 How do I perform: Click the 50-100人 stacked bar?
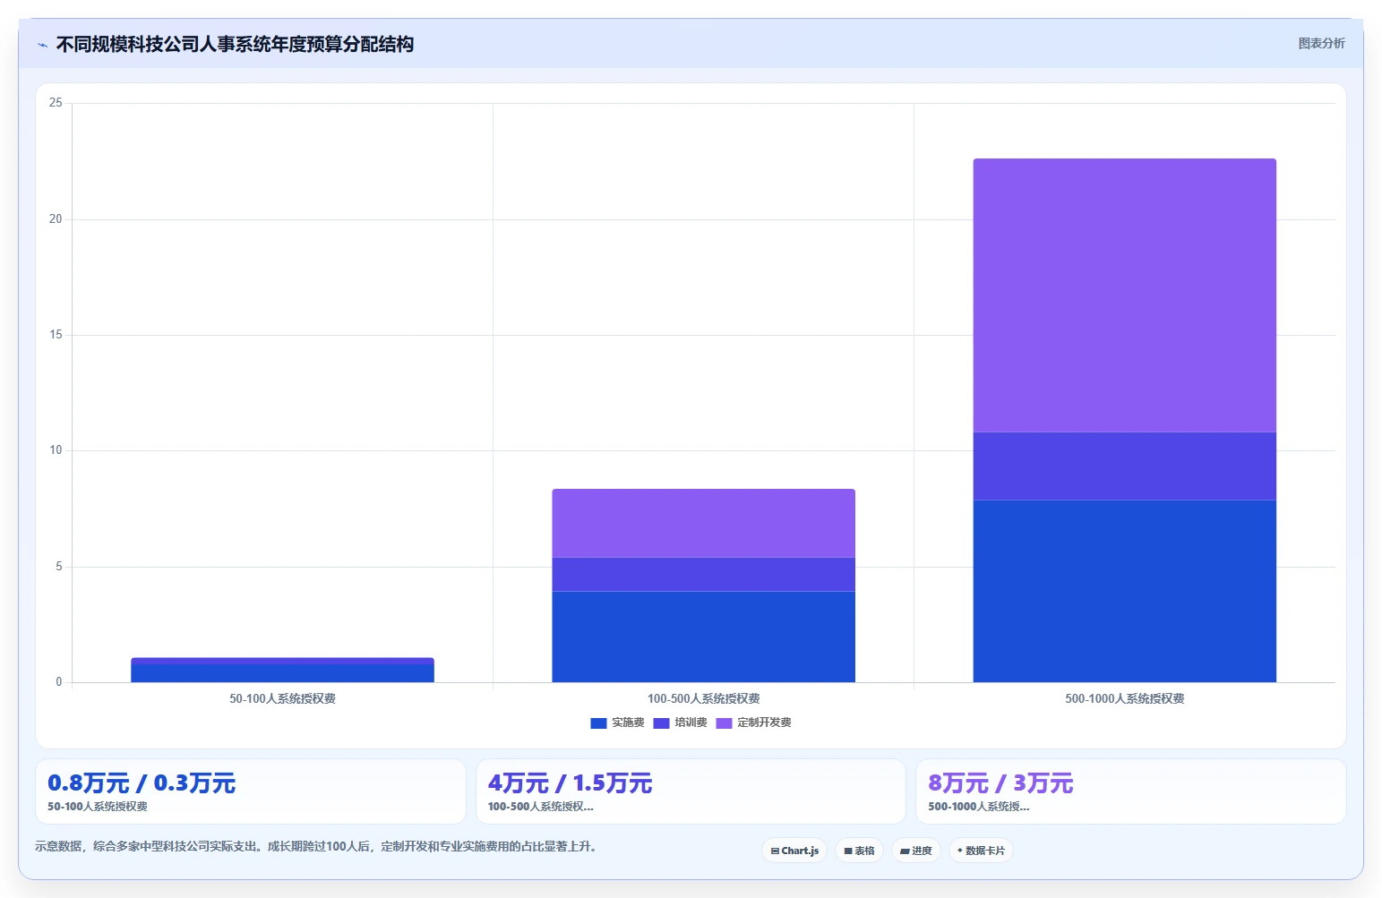click(282, 670)
